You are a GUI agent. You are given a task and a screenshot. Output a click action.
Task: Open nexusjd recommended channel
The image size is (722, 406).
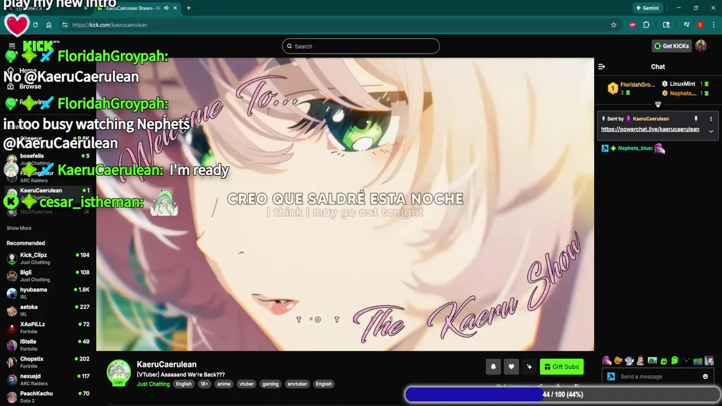(x=48, y=379)
